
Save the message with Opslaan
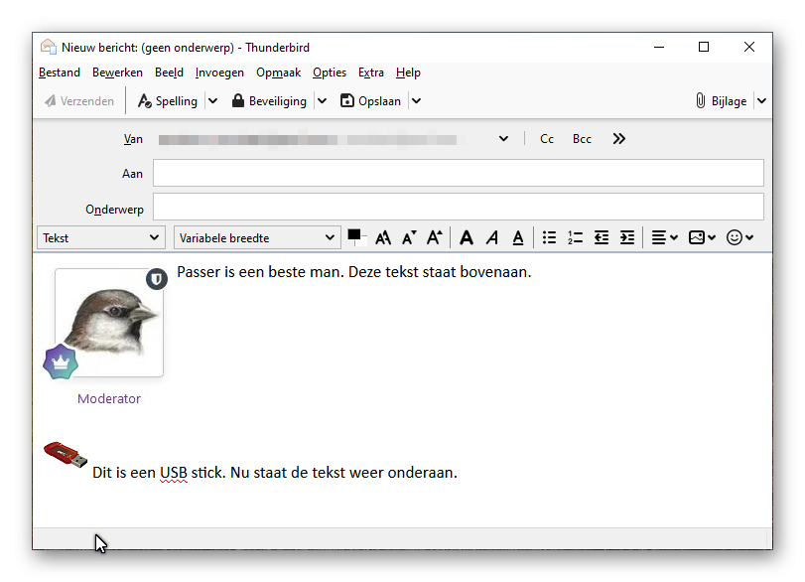point(370,101)
